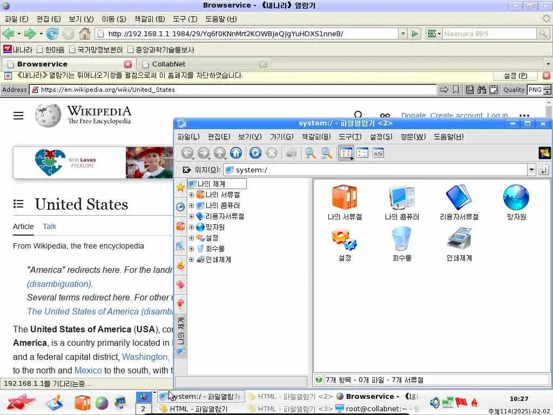Expand 설정 tree node

191,238
